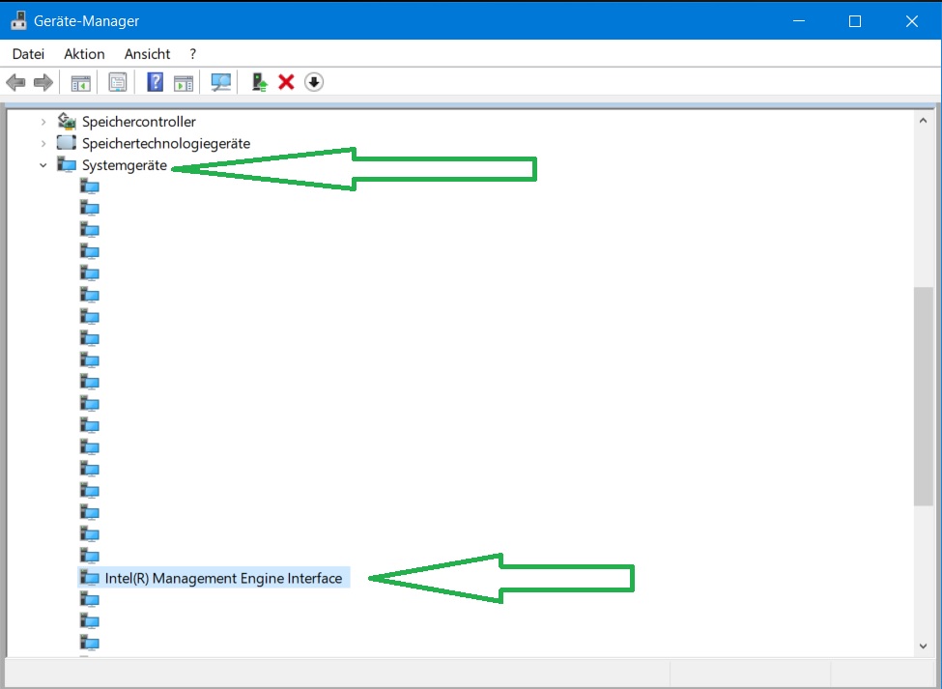This screenshot has width=942, height=689.
Task: Open the Ansicht menu
Action: (147, 54)
